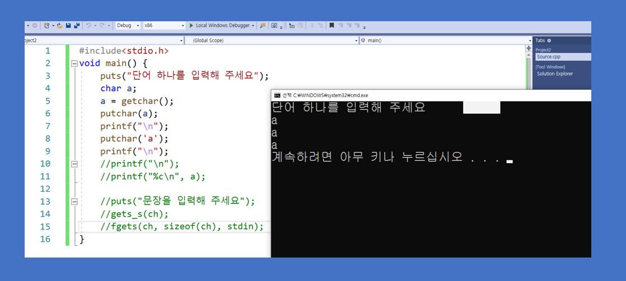Viewport: 626px width, 281px height.
Task: Click the puts("단어 하나를 입력해 주세요") line
Action: [x=185, y=76]
